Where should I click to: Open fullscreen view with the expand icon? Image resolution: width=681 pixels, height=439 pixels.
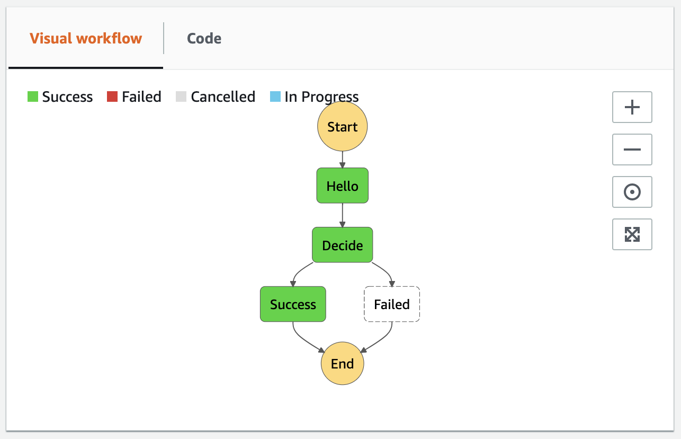click(x=632, y=234)
